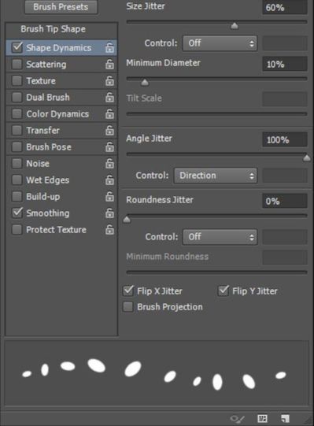
Task: Open the Roundness Jitter Control dropdown
Action: (x=220, y=237)
